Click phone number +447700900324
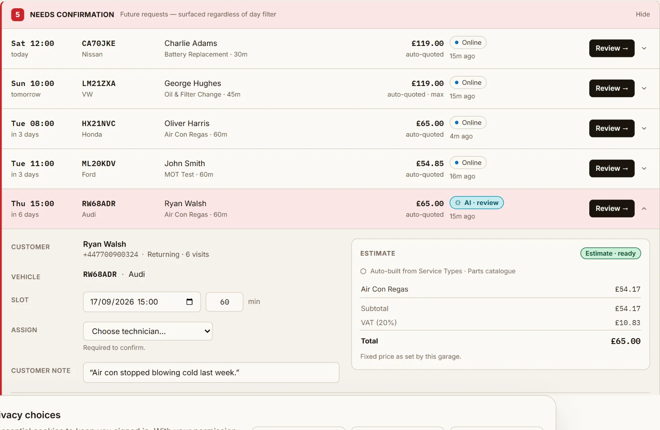Image resolution: width=660 pixels, height=430 pixels. click(111, 254)
